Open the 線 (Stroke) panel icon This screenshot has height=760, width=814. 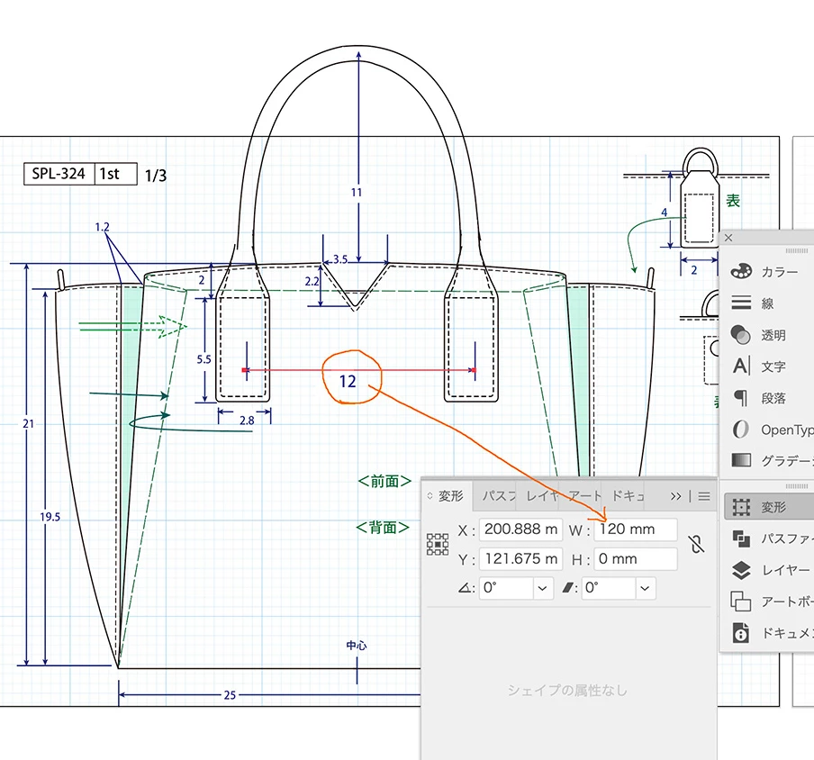coord(741,303)
